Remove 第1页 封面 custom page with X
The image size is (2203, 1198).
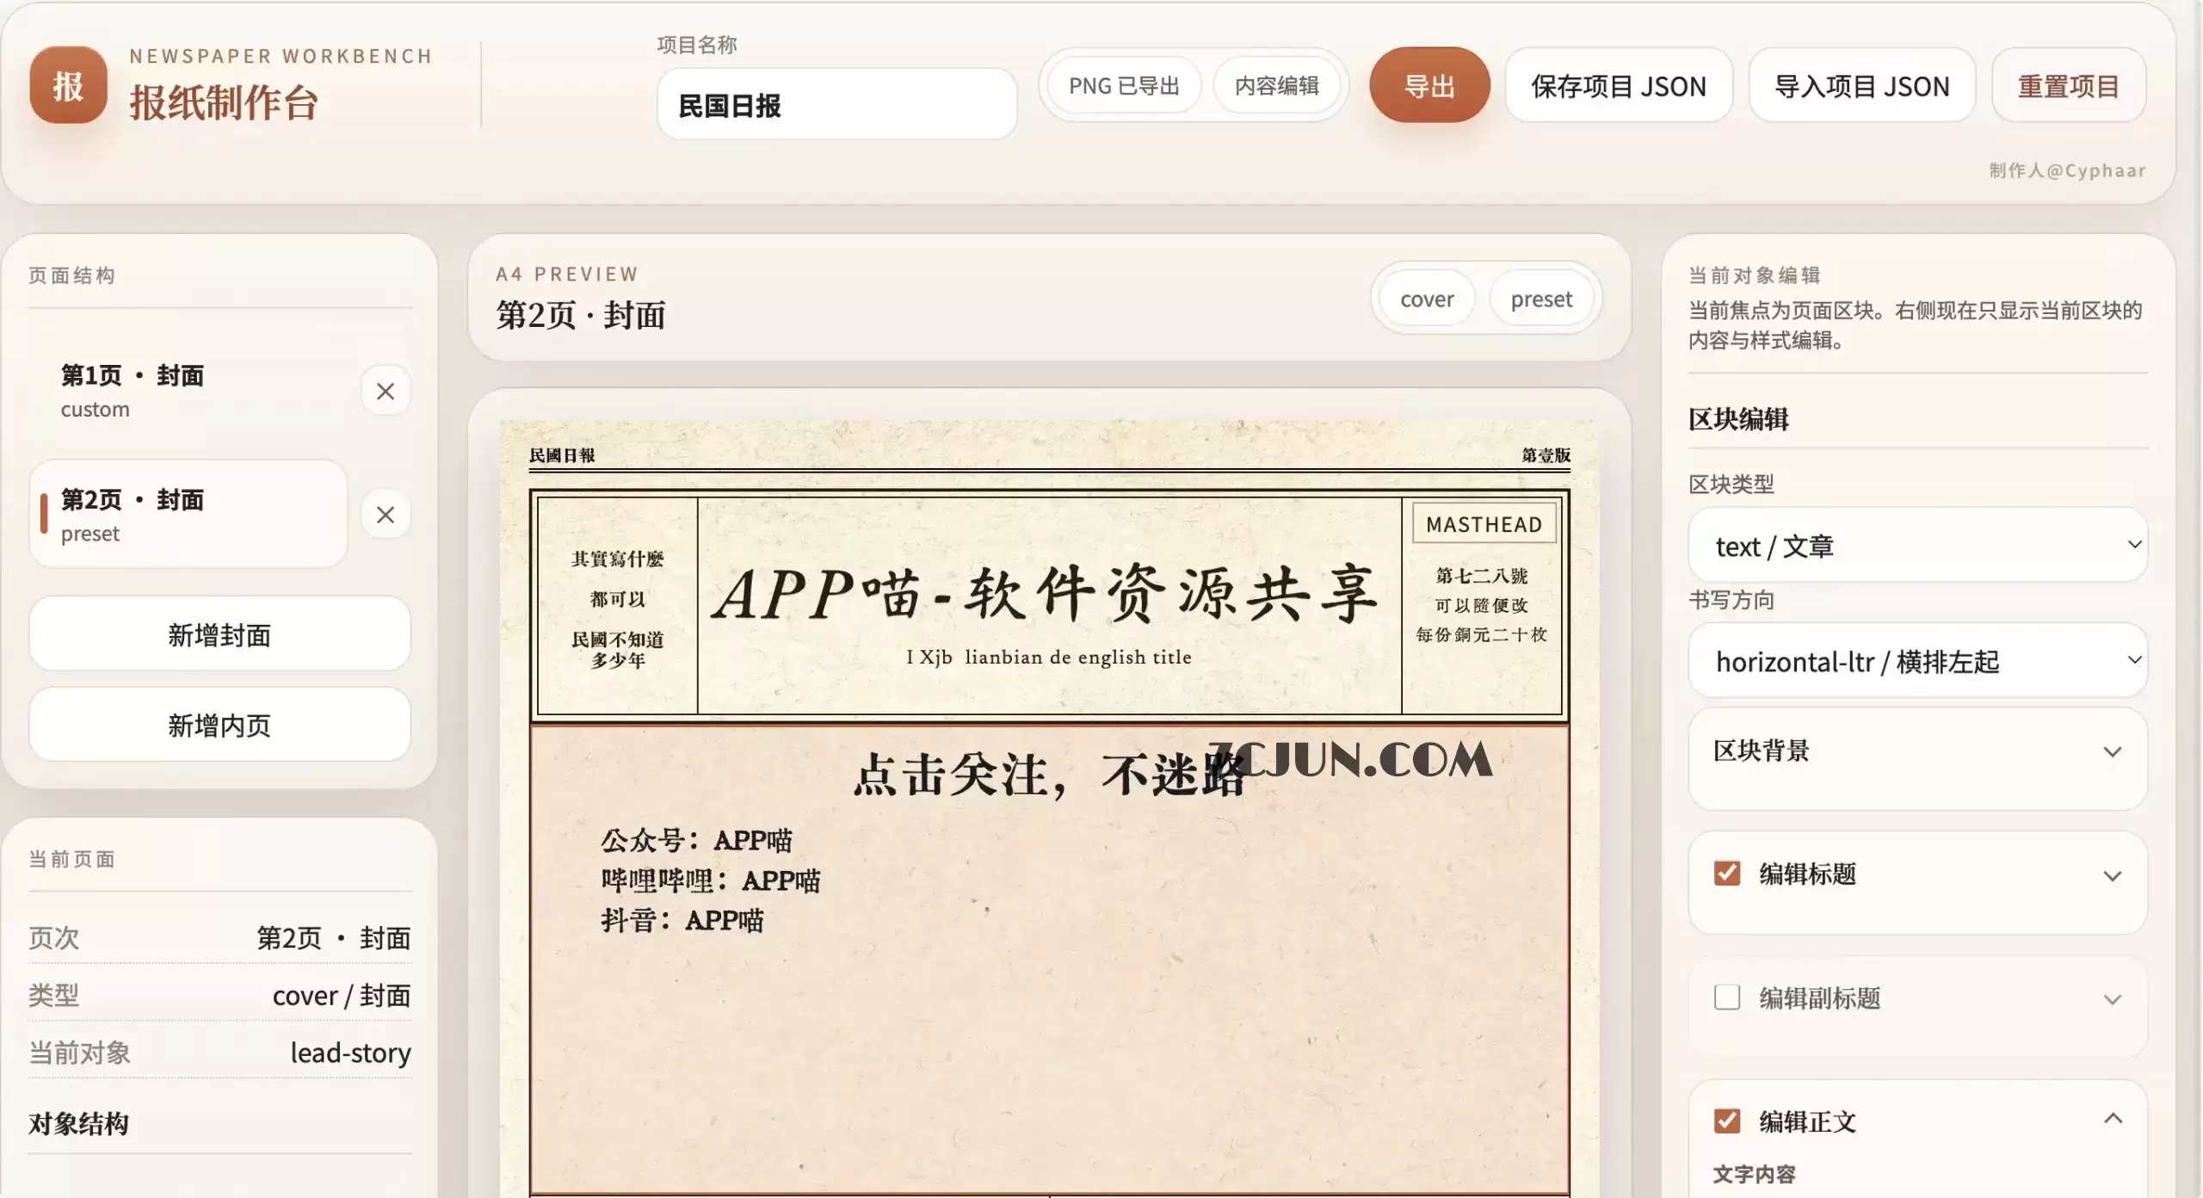tap(386, 392)
